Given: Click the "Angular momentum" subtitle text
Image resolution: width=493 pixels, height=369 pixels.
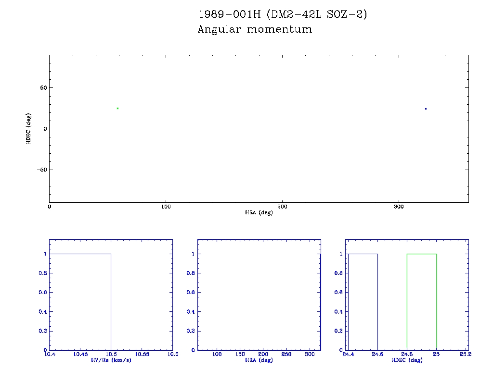Looking at the screenshot, I should pyautogui.click(x=255, y=29).
